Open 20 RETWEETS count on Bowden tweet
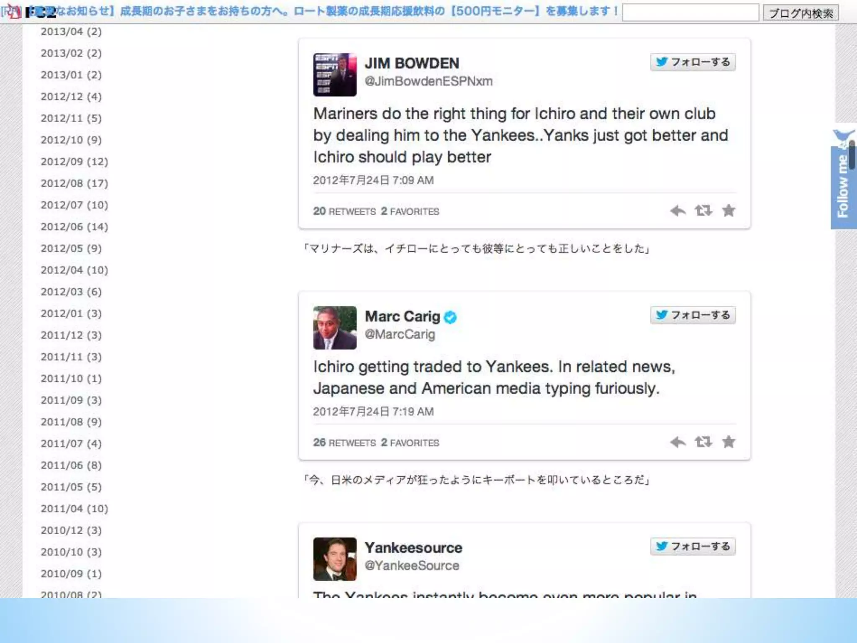857x643 pixels. [x=344, y=211]
